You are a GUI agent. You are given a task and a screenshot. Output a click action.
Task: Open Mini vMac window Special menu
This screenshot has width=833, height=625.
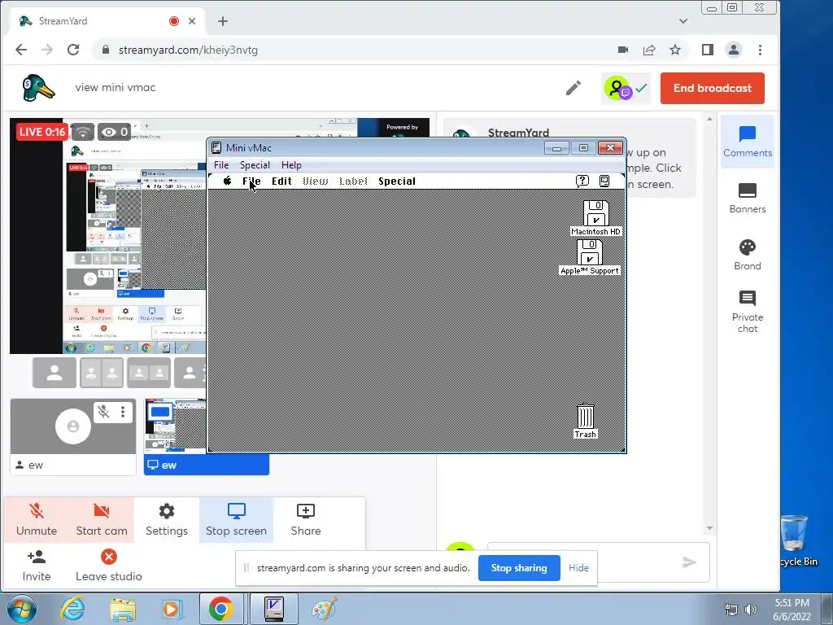click(255, 164)
